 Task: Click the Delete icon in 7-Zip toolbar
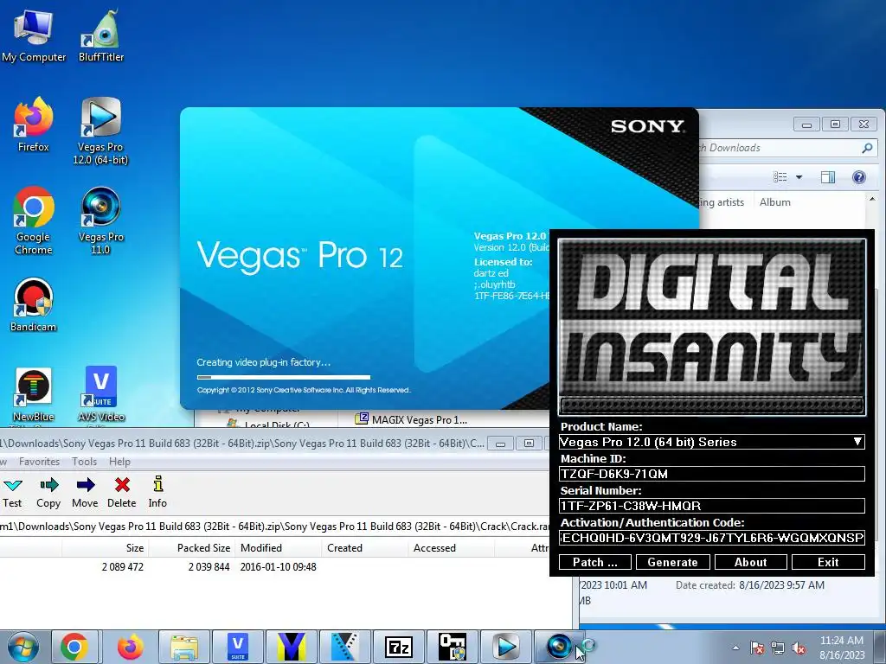coord(122,492)
